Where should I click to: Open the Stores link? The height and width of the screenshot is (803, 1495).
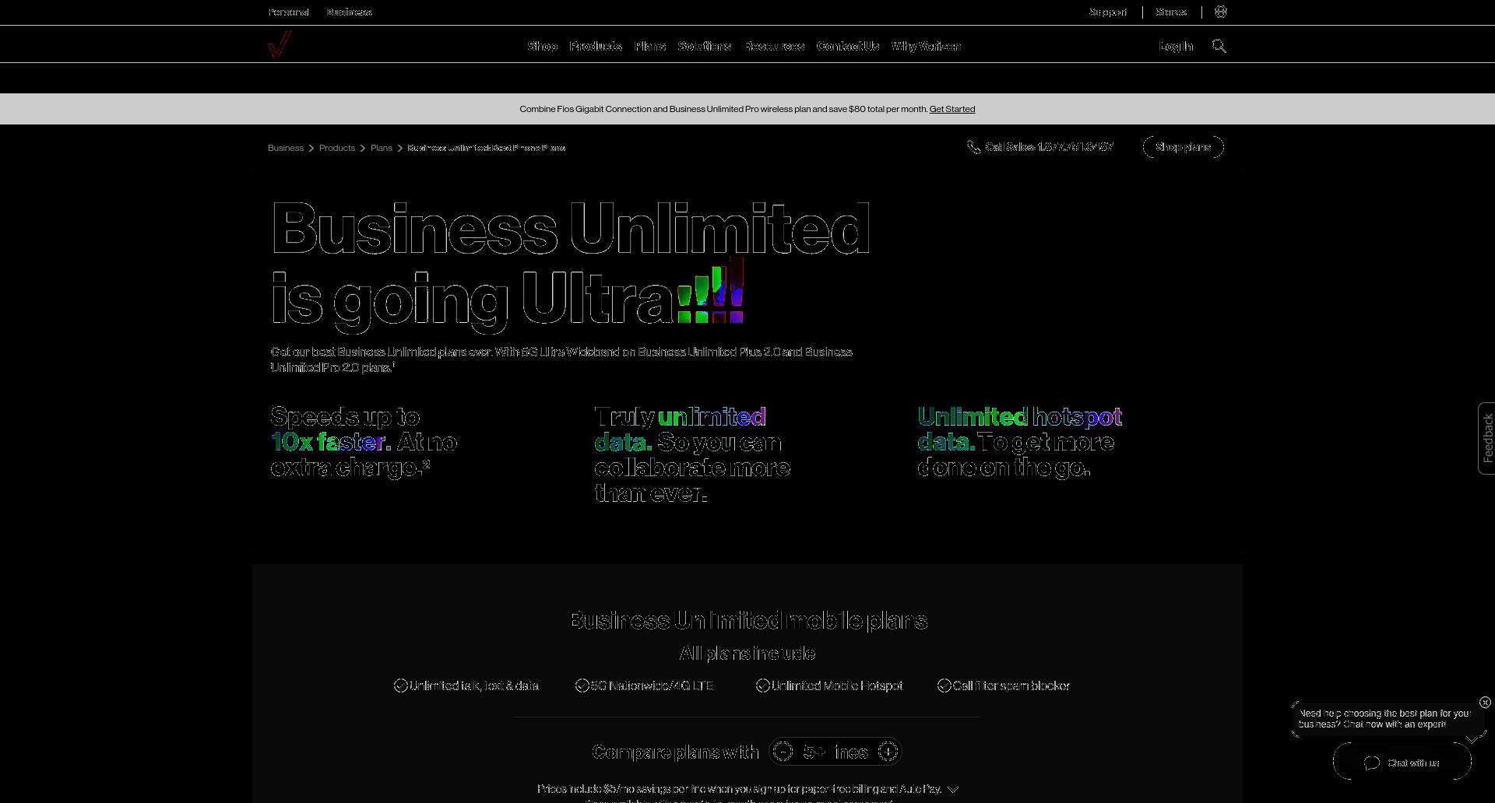pyautogui.click(x=1171, y=12)
